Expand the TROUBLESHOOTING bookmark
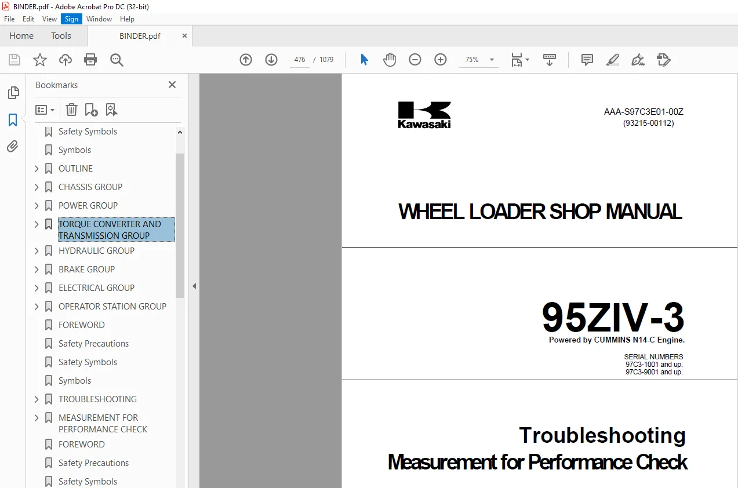 (x=37, y=399)
